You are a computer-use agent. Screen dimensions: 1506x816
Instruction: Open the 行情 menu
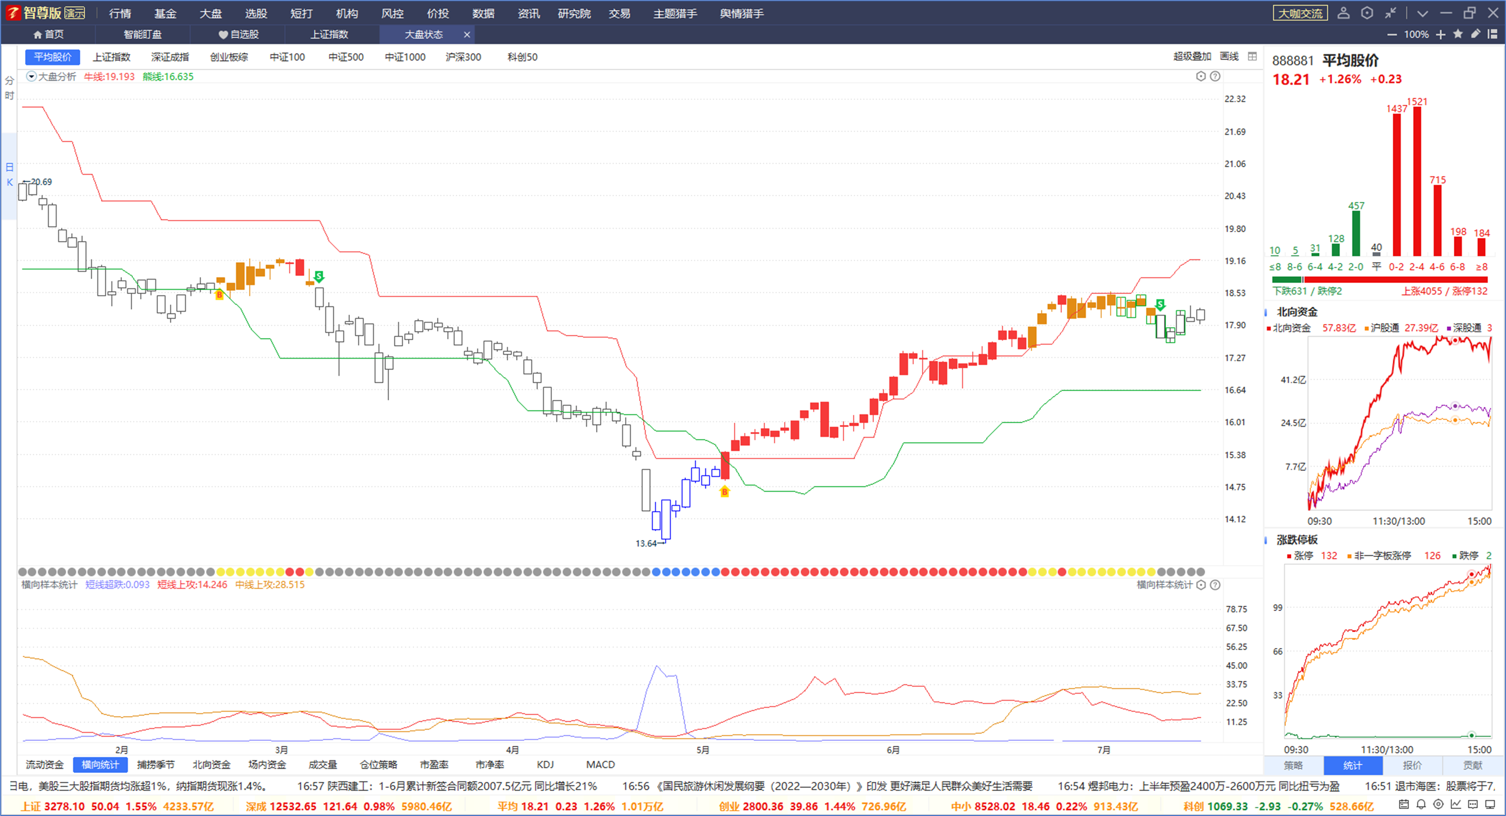click(x=120, y=14)
